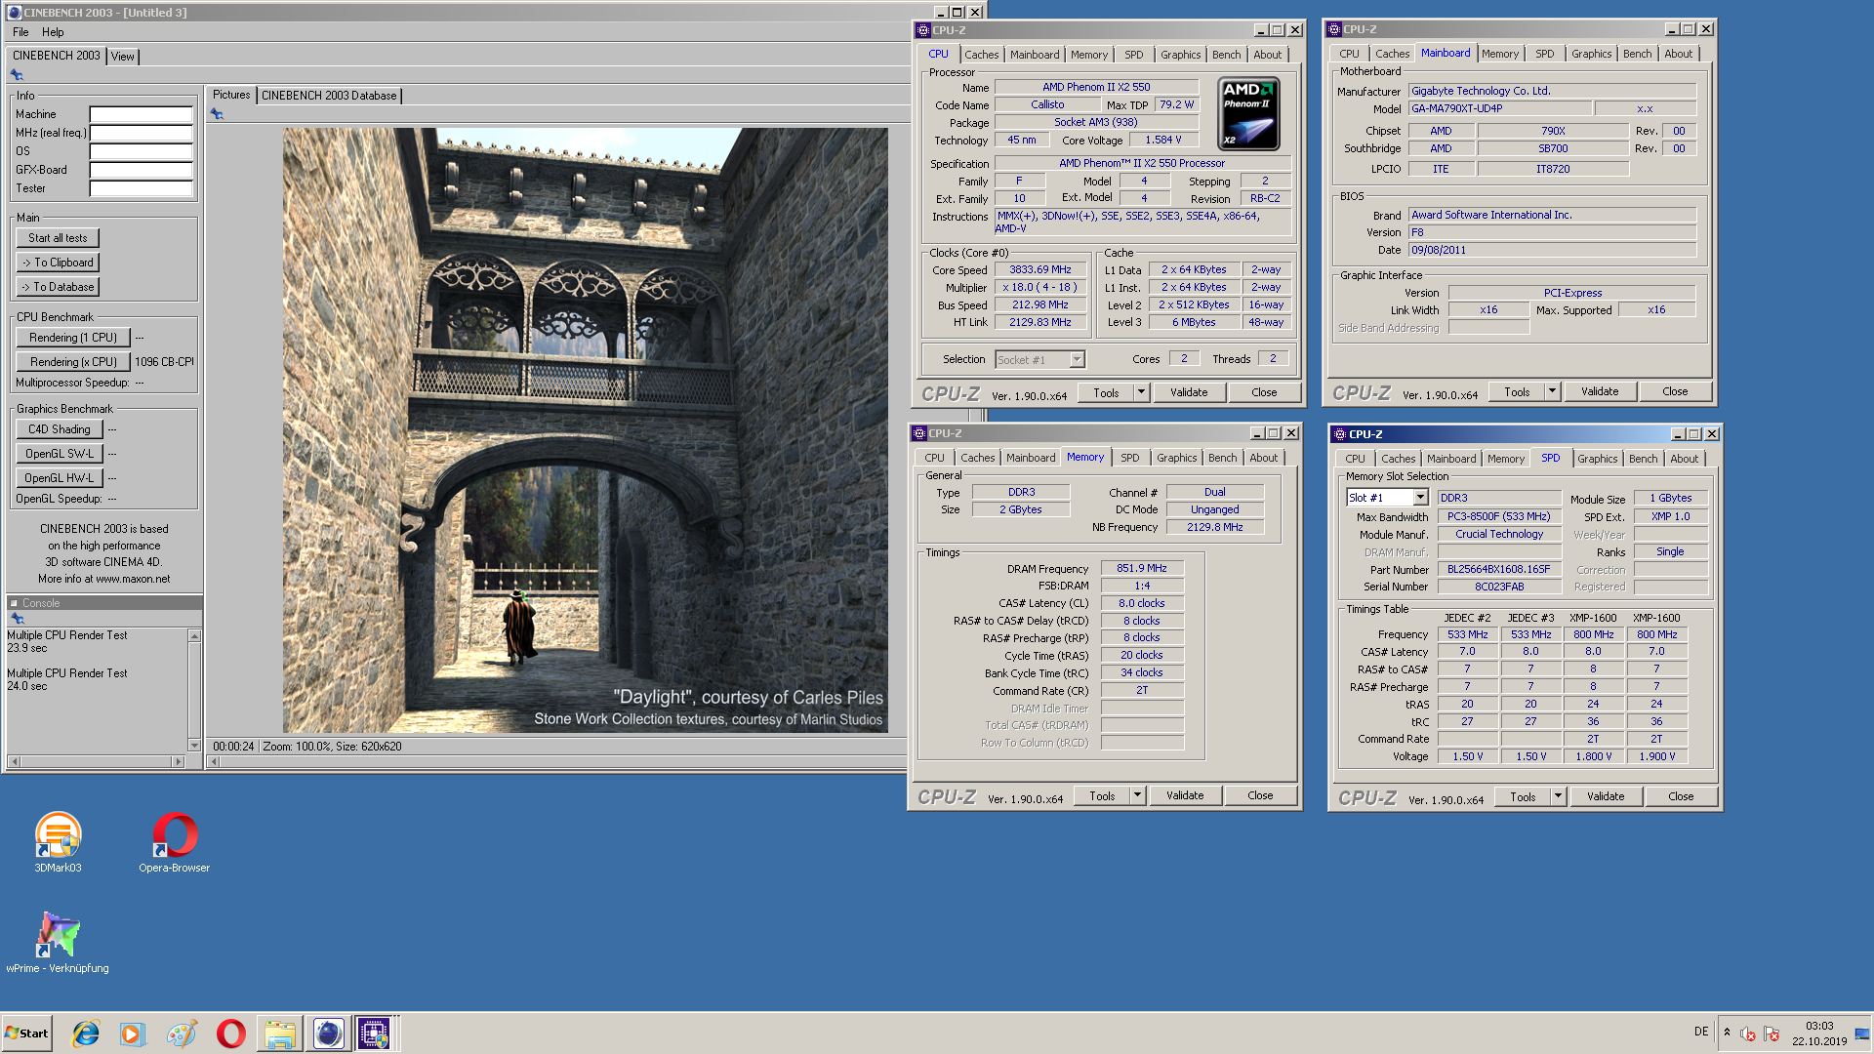Click the To Clipboard button
Image resolution: width=1874 pixels, height=1054 pixels.
58,263
